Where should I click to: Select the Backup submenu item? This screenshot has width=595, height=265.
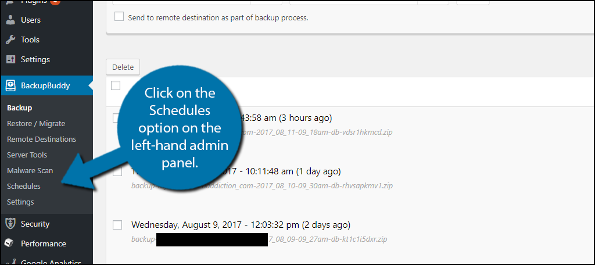coord(19,108)
